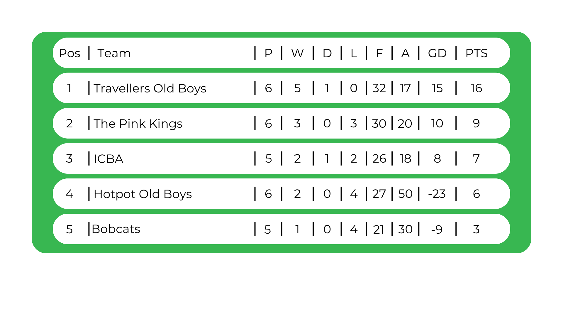563x317 pixels.
Task: Click the PTS column header
Action: click(476, 53)
